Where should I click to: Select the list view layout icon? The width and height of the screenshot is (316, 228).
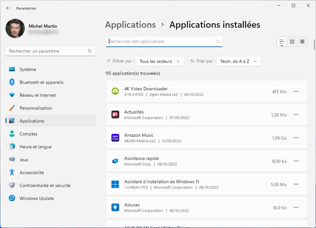point(282,42)
